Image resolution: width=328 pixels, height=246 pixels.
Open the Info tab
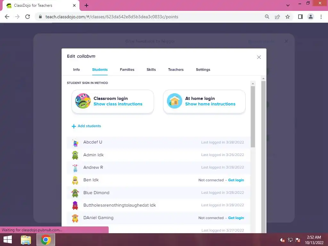(76, 70)
